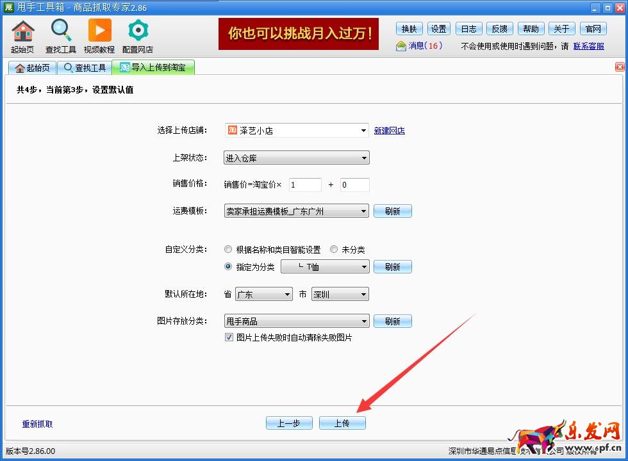Viewport: 628px width, 461px height.
Task: Open the 消息 envelope icon
Action: pyautogui.click(x=401, y=46)
